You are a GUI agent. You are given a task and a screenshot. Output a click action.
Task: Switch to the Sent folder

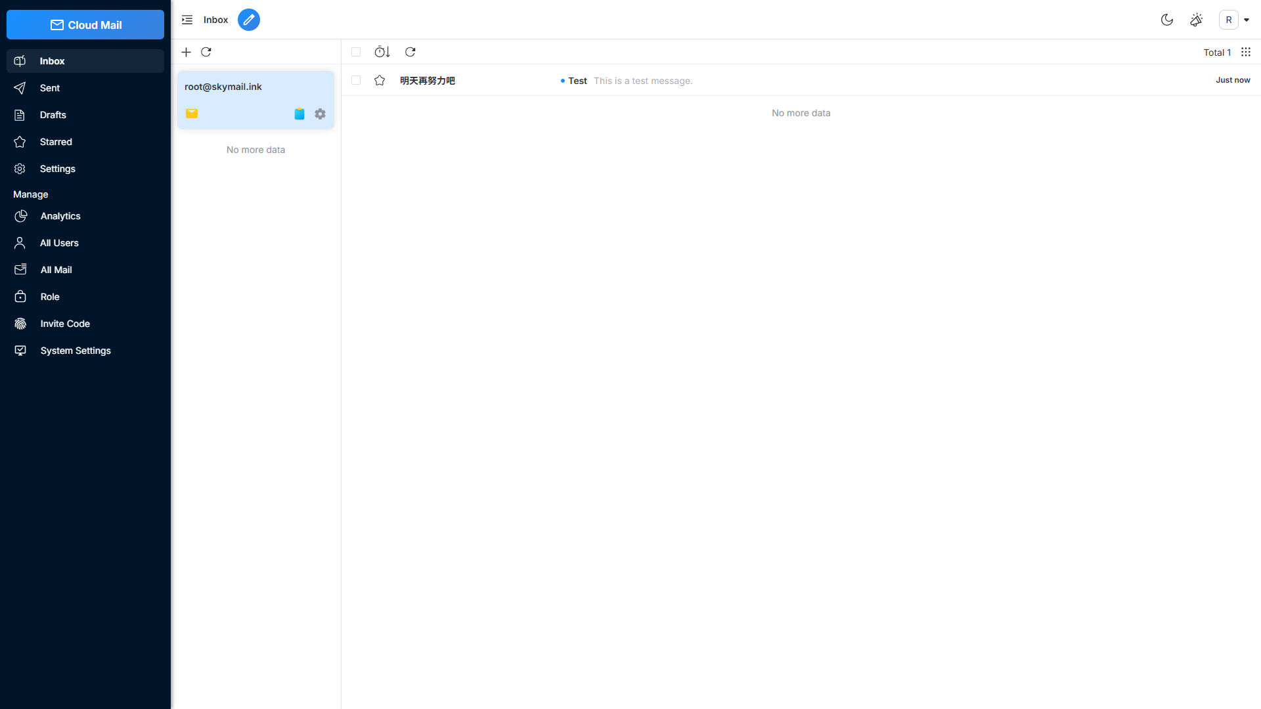51,88
